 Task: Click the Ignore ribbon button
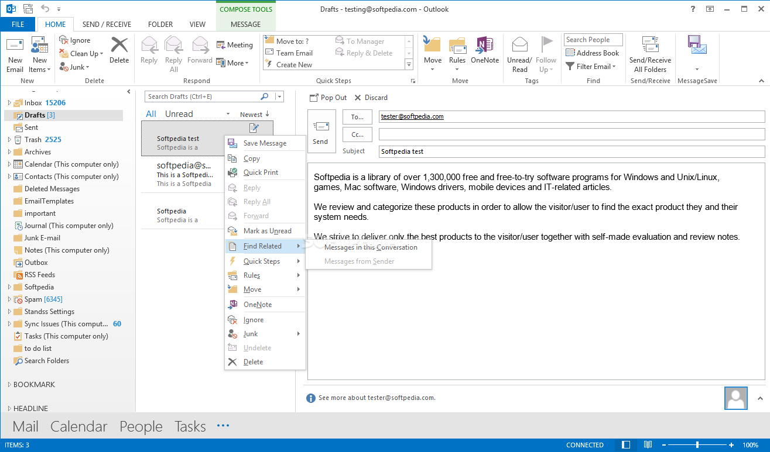[75, 40]
